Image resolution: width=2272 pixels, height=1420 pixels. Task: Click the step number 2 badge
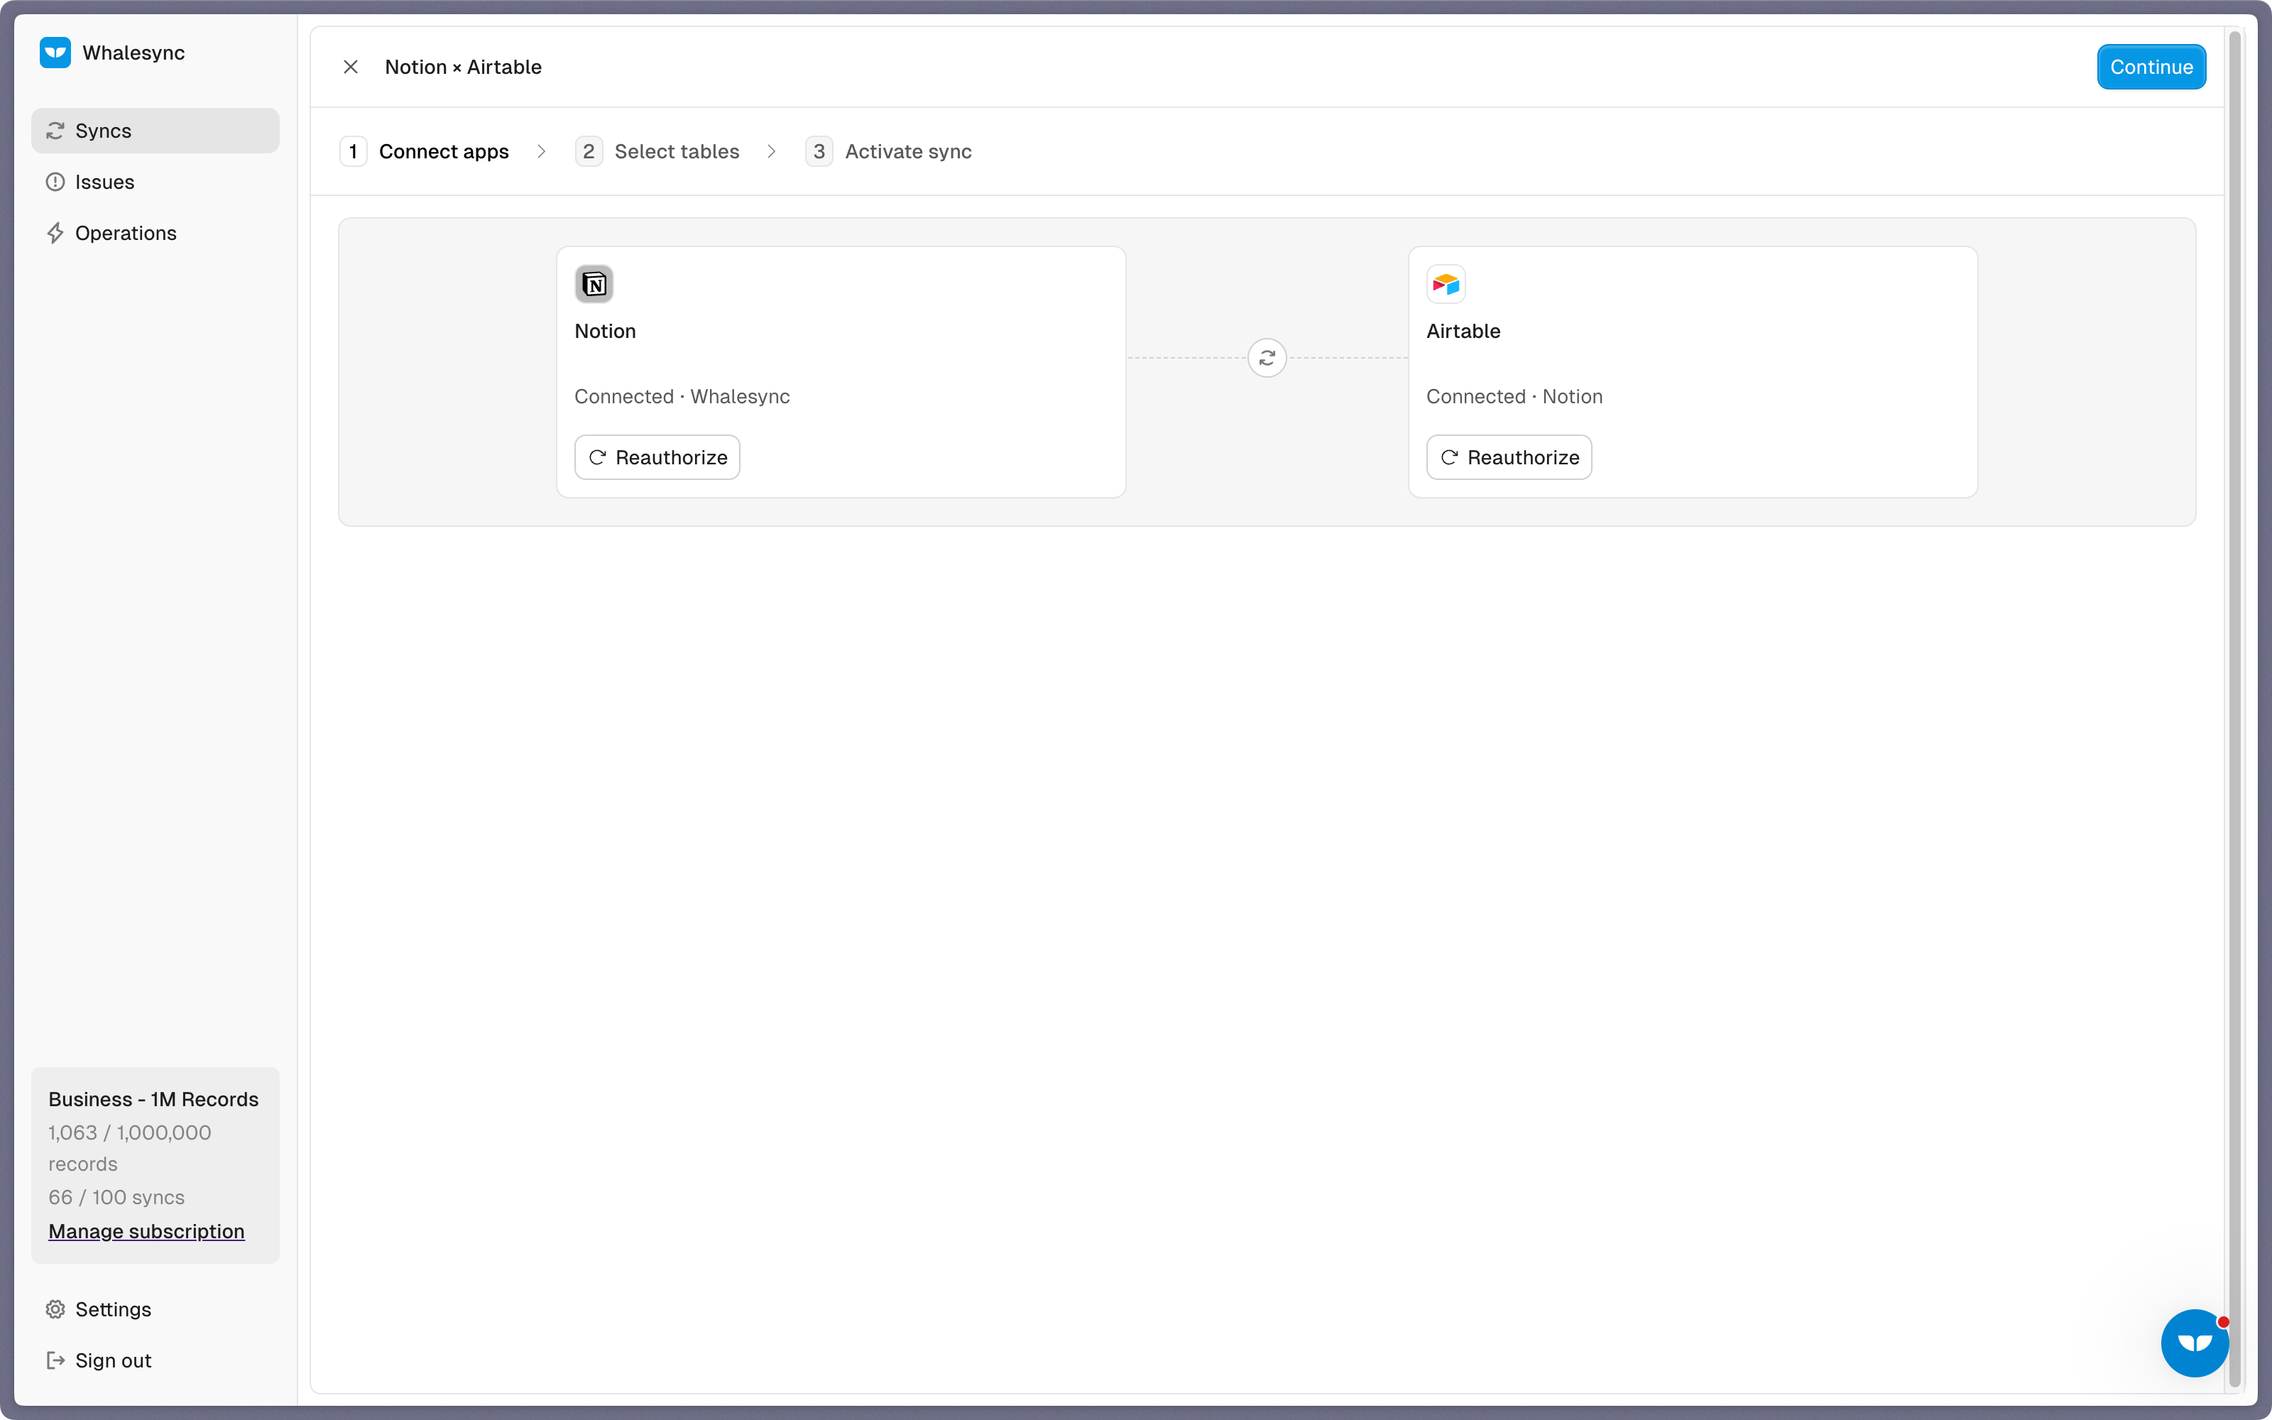coord(589,151)
